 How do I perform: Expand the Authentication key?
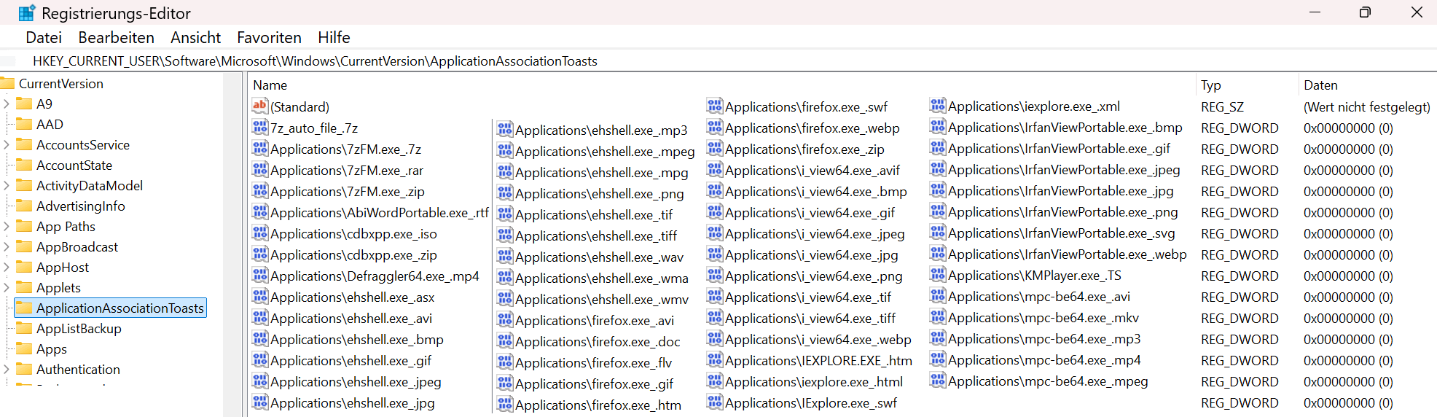7,370
